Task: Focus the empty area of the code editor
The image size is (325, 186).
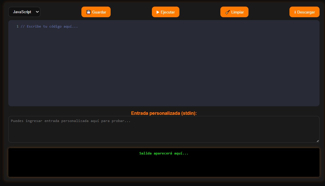Action: pyautogui.click(x=163, y=69)
